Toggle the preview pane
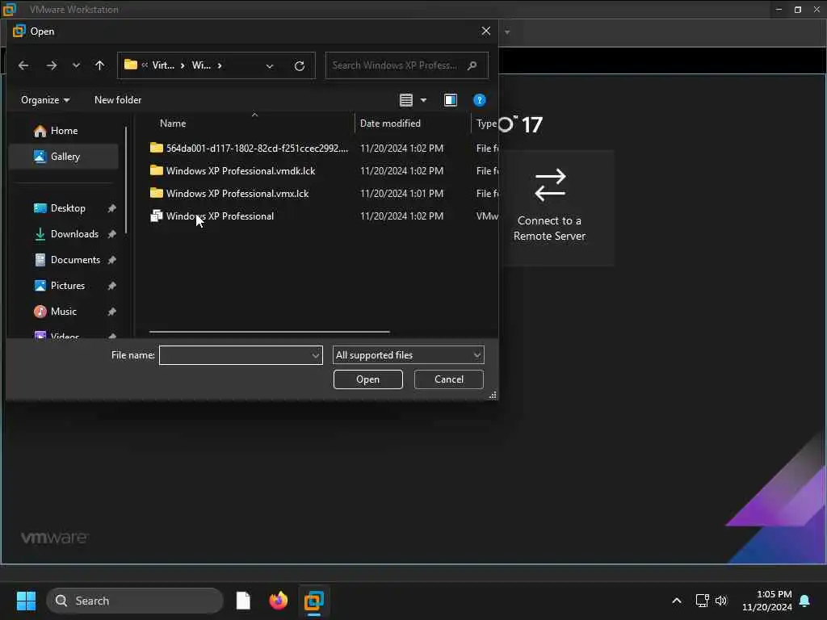The height and width of the screenshot is (620, 827). pos(451,99)
